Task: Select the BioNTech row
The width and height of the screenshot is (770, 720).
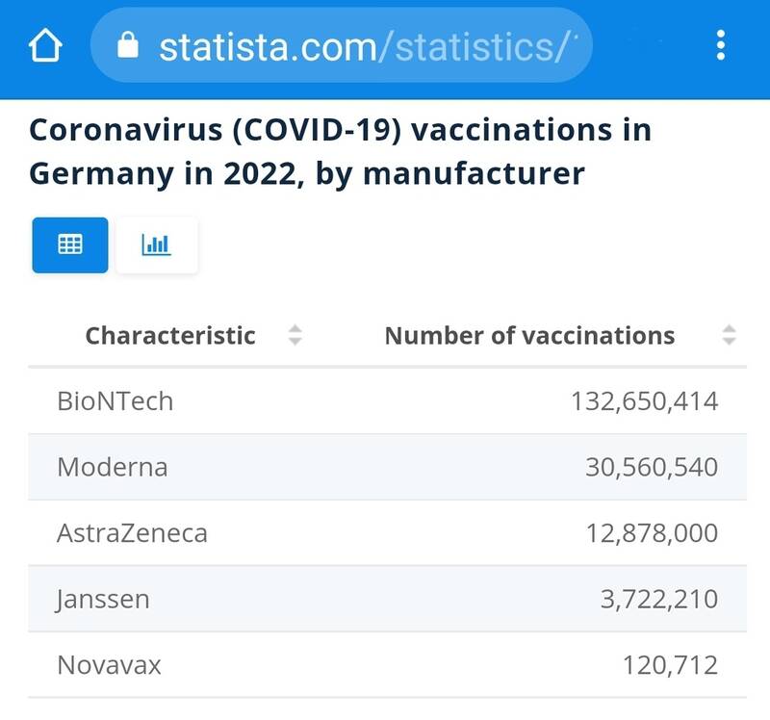Action: pos(115,400)
